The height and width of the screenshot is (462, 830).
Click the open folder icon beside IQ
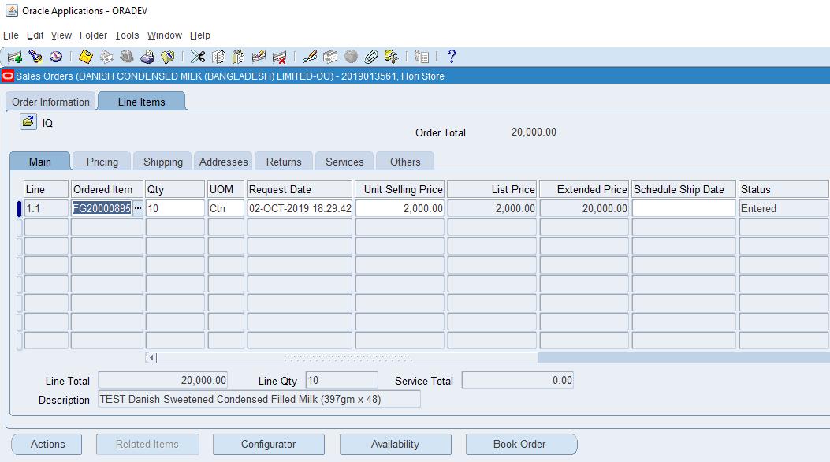28,121
